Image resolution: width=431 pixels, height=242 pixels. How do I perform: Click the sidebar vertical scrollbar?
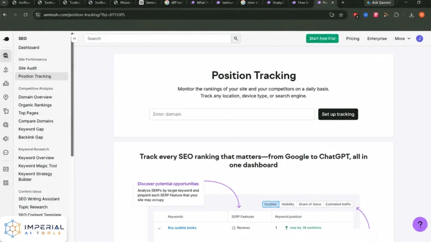coord(72,96)
